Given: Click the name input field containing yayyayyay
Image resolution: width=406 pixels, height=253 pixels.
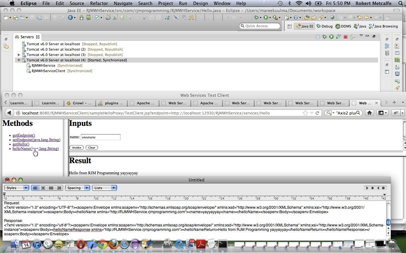Looking at the screenshot, I should pos(101,137).
